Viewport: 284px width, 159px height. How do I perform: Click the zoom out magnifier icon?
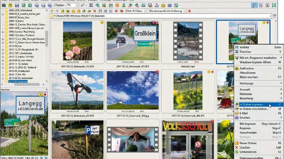click(x=43, y=5)
